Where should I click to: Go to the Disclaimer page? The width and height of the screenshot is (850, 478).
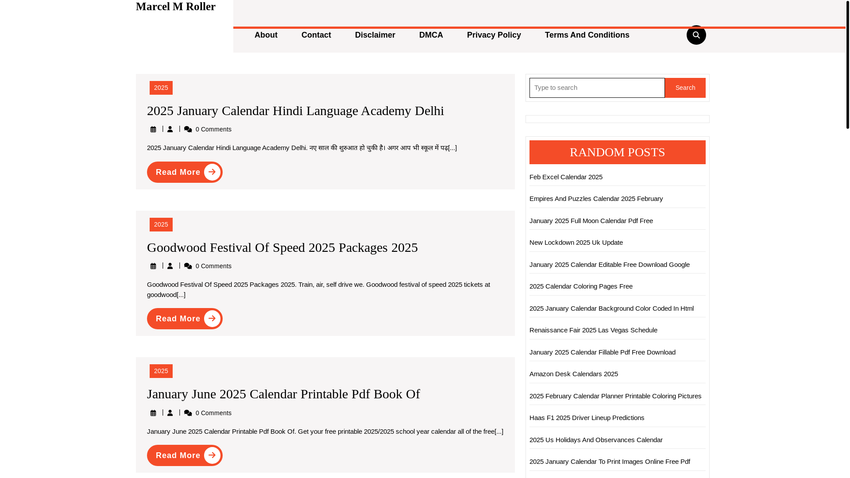click(375, 35)
